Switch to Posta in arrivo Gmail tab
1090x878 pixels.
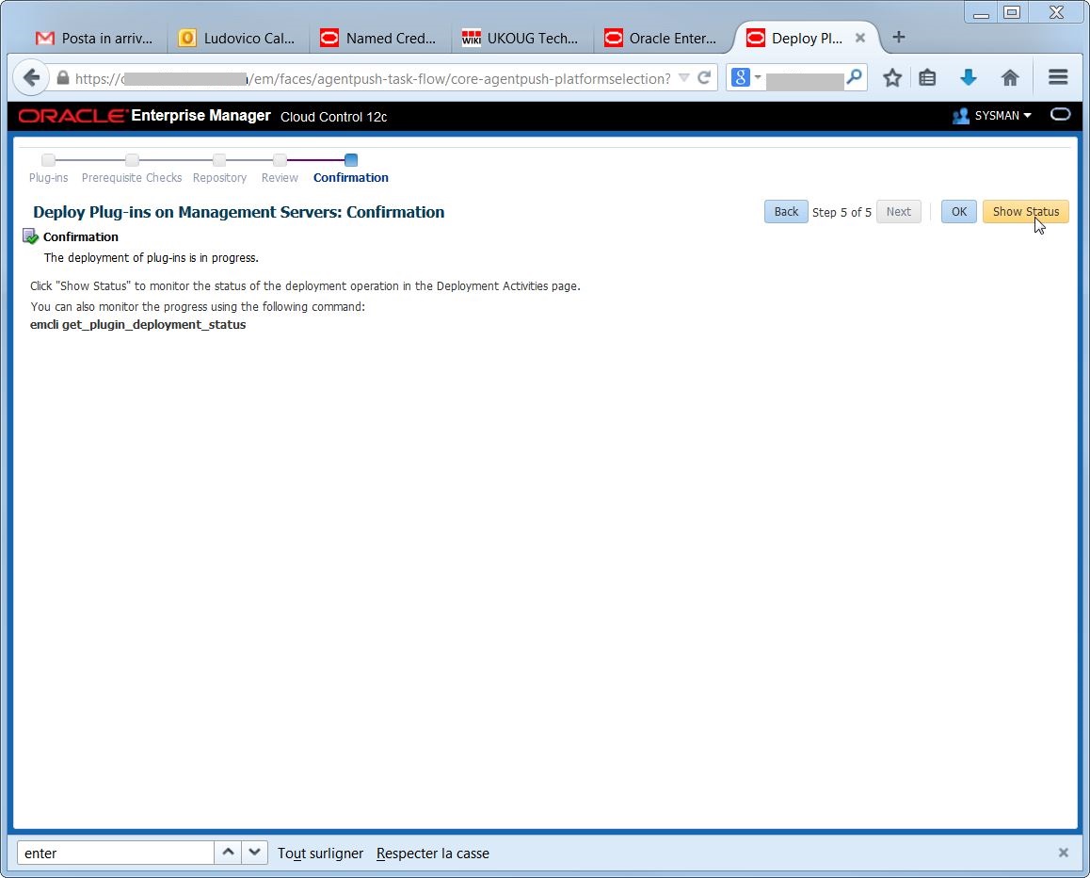tap(94, 39)
